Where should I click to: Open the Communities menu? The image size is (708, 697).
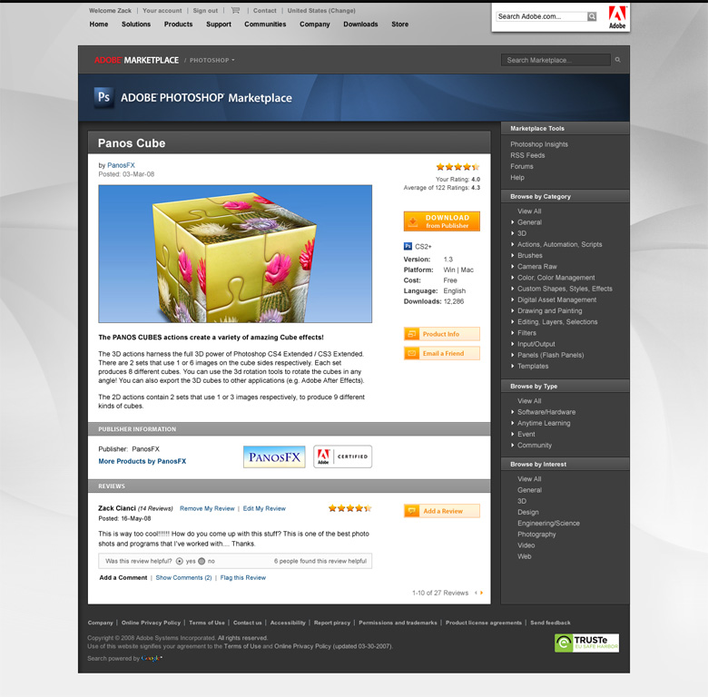pyautogui.click(x=265, y=25)
